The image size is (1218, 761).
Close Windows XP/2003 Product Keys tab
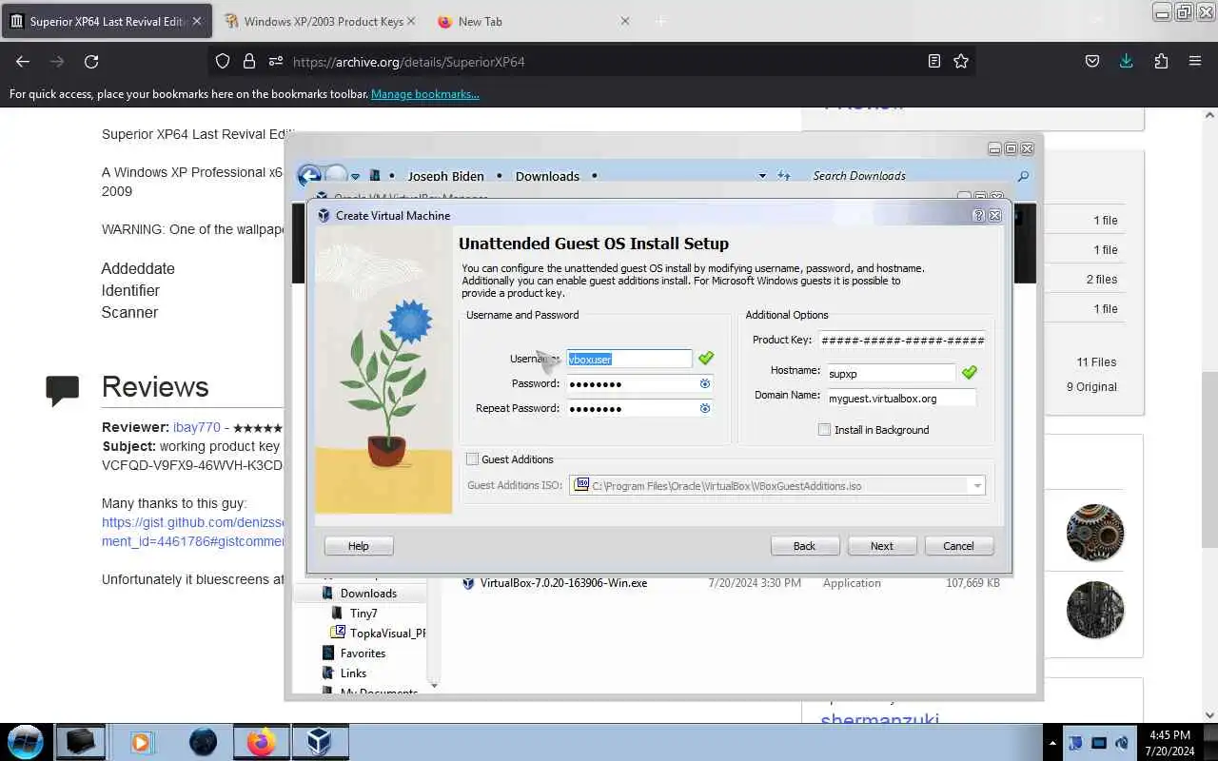coord(411,21)
